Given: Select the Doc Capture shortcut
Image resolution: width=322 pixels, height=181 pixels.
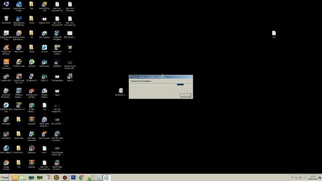Looking at the screenshot, I should [44, 34].
